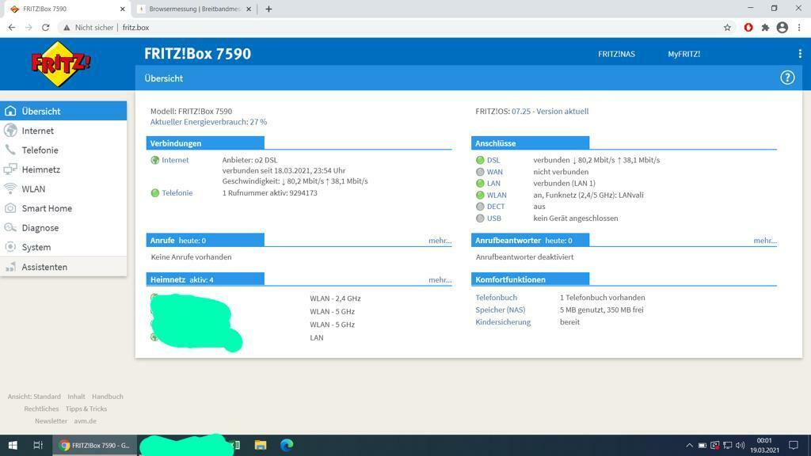811x456 pixels.
Task: Close the FRITZ!Box 7590 browser tab
Action: [x=123, y=9]
